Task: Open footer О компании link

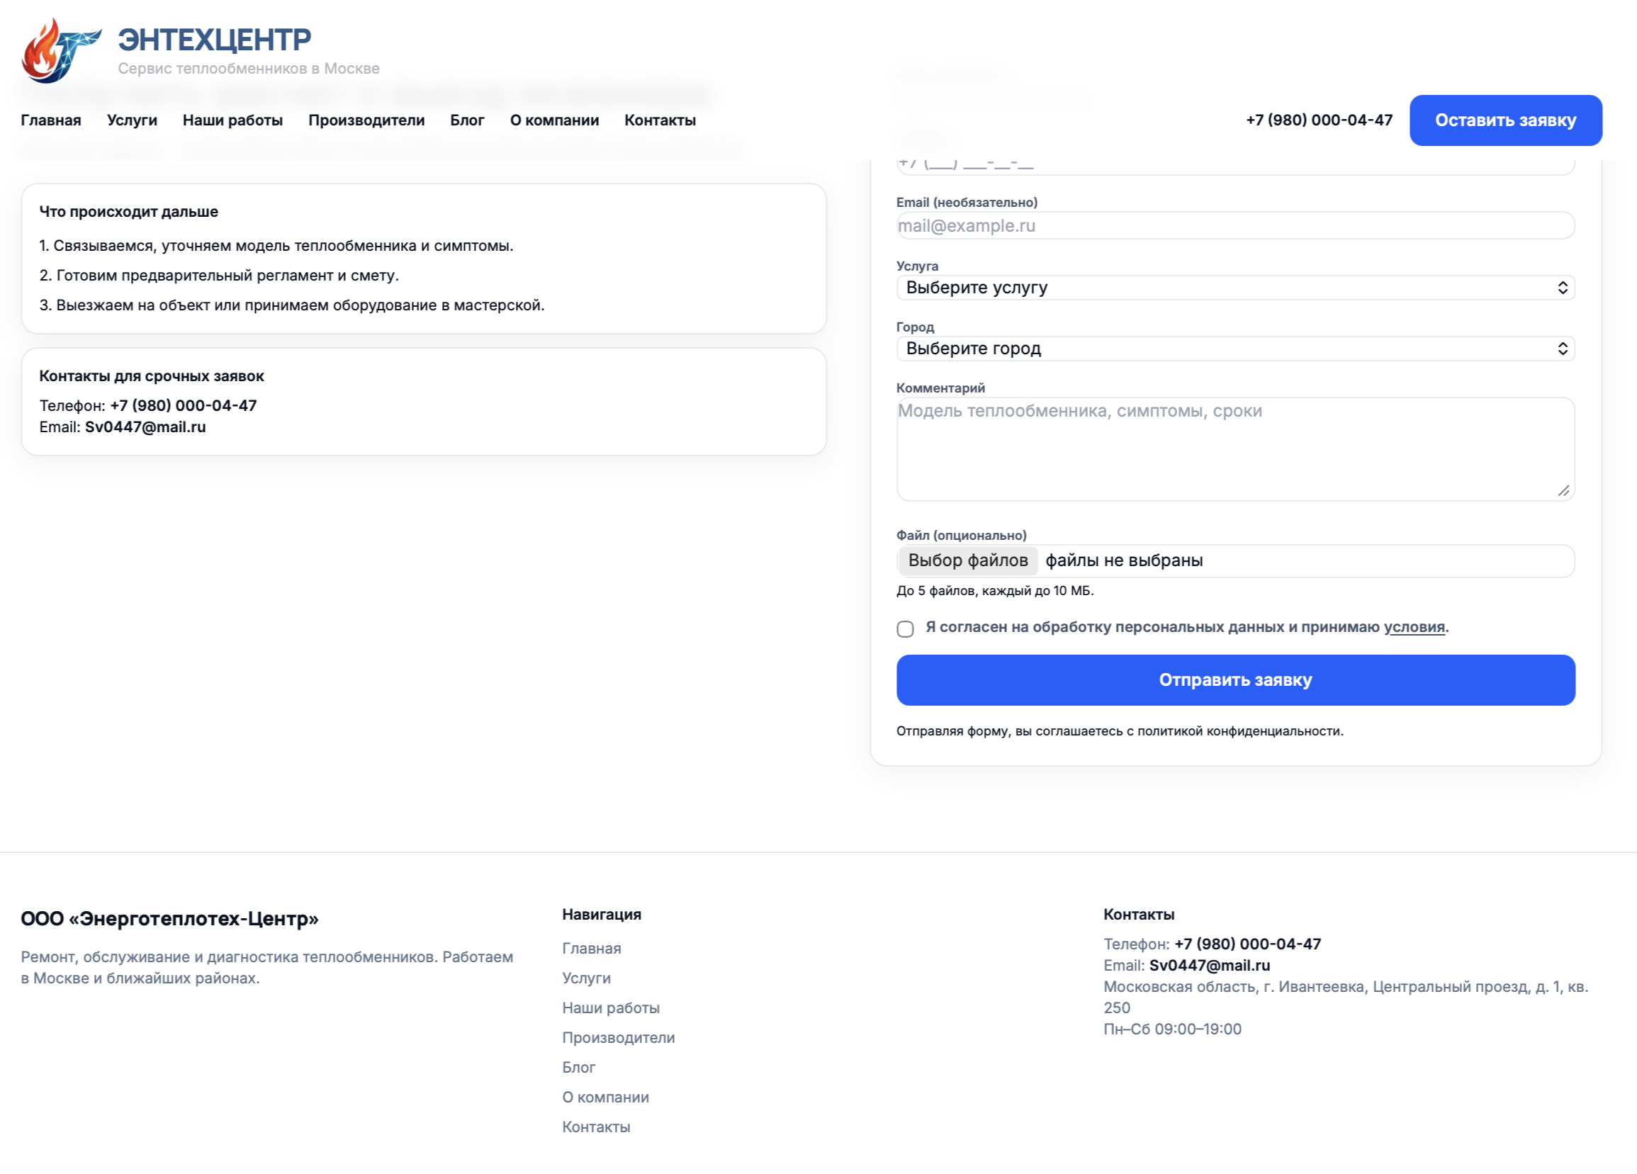Action: (605, 1097)
